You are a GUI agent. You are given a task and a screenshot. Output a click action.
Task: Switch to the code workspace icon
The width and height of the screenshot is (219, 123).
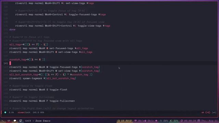(x=9, y=121)
